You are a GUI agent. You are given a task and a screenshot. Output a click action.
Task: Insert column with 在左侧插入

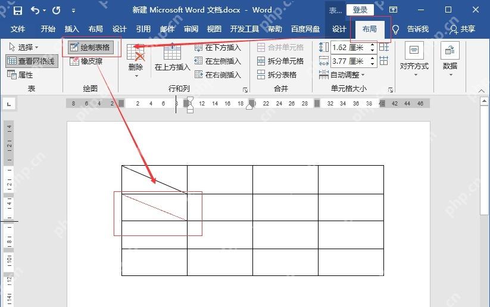(218, 61)
